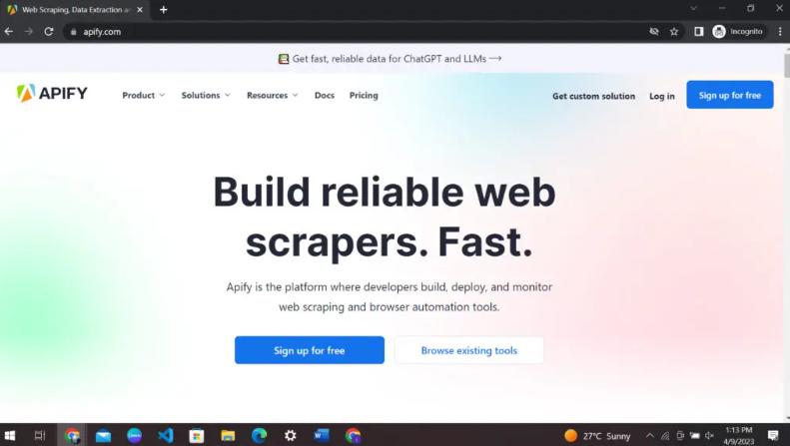Expand the Solutions dropdown menu
790x446 pixels.
[x=206, y=95]
